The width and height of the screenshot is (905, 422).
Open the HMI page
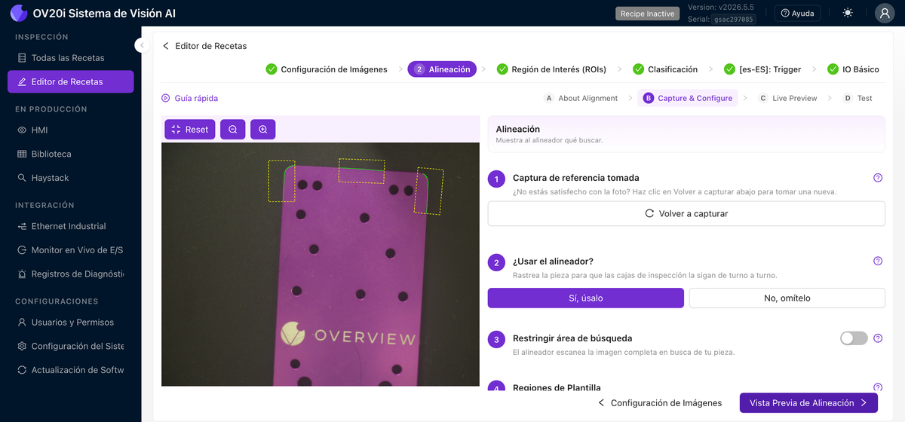[x=70, y=130]
